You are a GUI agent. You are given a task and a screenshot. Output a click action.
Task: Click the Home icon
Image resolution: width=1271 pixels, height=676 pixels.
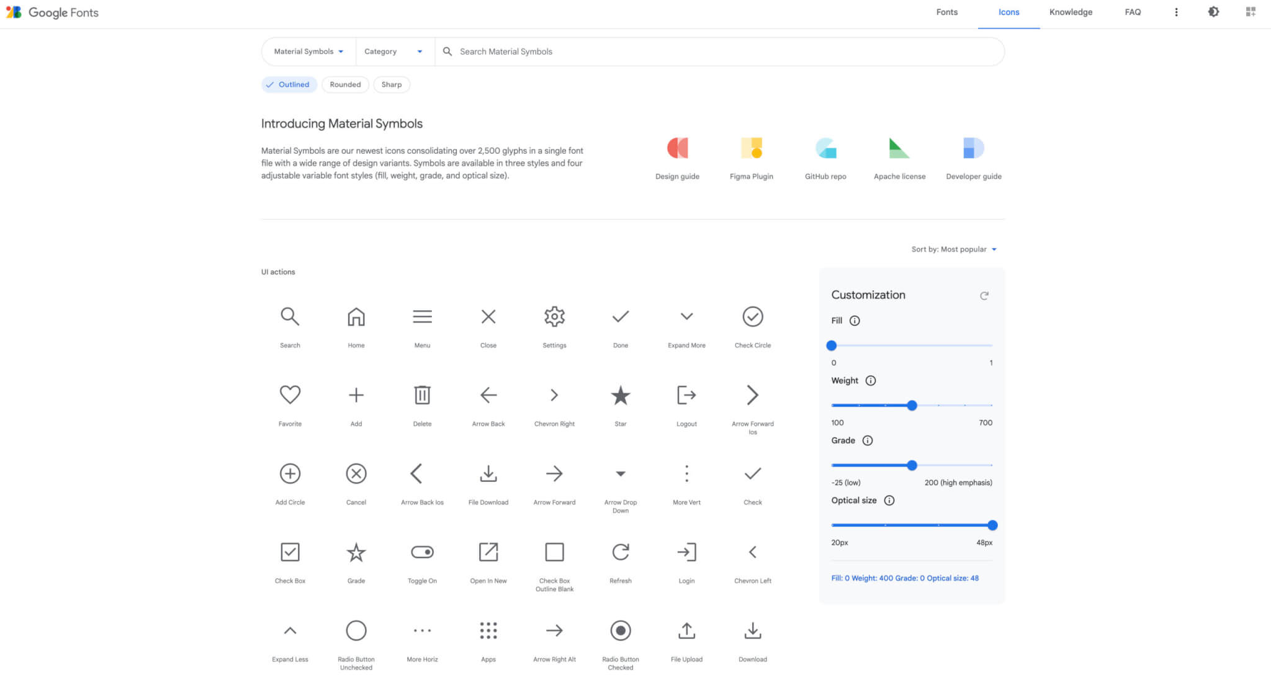tap(356, 316)
